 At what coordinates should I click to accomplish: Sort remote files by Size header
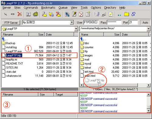coord(112,34)
